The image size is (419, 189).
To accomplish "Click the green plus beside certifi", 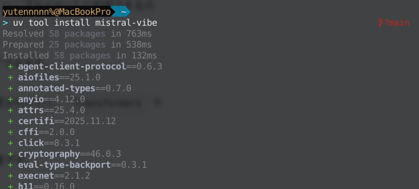I will tap(10, 121).
